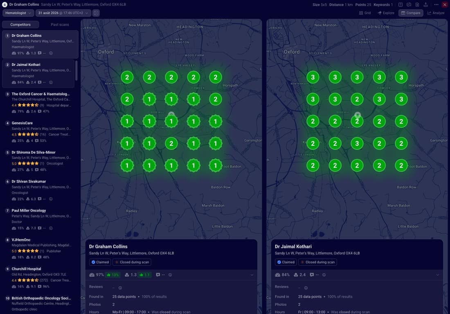
Task: Switch to the Past scans tab
Action: point(60,25)
